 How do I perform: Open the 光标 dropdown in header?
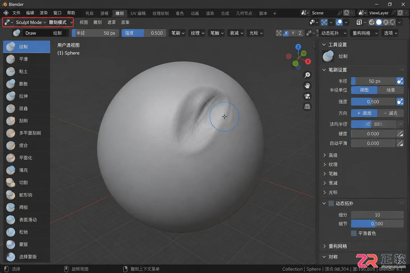pos(256,33)
